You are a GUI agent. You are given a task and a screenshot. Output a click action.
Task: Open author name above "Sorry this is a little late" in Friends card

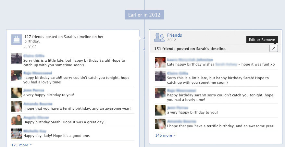coord(178,73)
